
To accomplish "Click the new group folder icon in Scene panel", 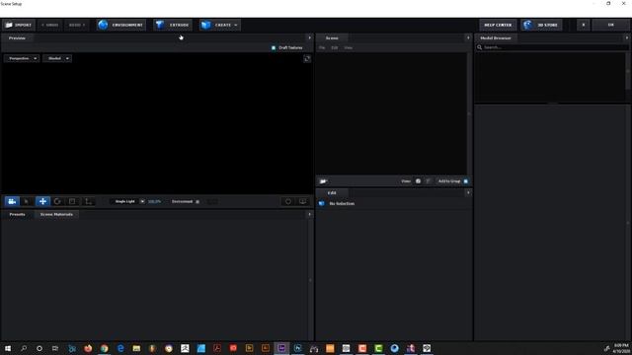I will click(x=323, y=181).
